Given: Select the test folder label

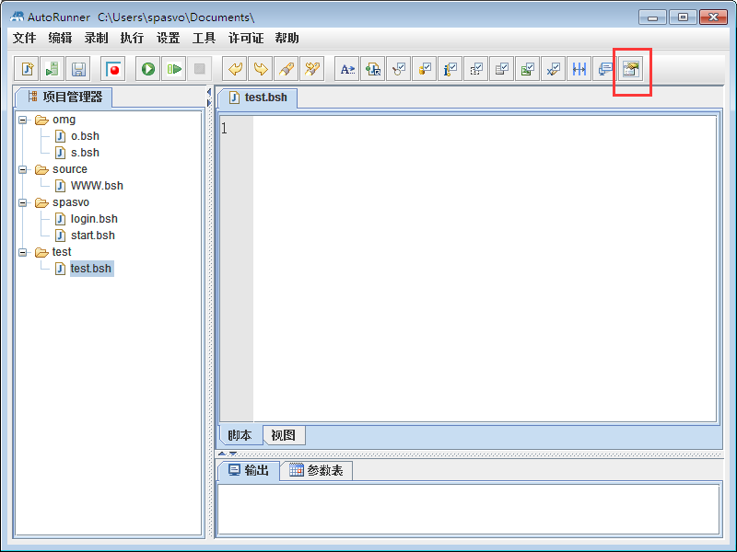Looking at the screenshot, I should tap(62, 252).
